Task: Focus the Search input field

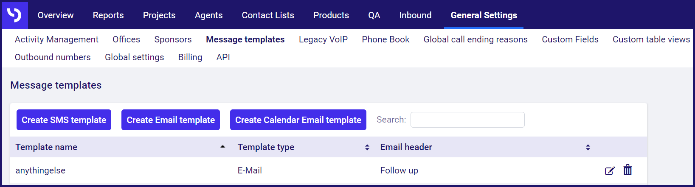Action: coord(467,120)
